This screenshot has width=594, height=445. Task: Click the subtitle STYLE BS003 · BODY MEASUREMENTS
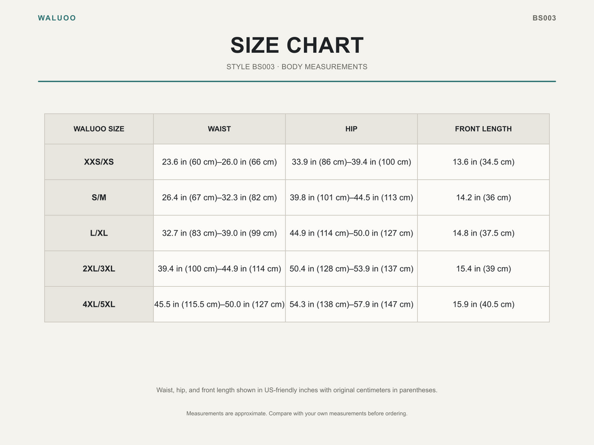[x=297, y=67]
